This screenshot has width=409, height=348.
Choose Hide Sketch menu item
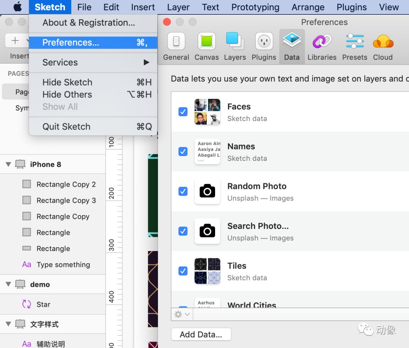pyautogui.click(x=93, y=82)
